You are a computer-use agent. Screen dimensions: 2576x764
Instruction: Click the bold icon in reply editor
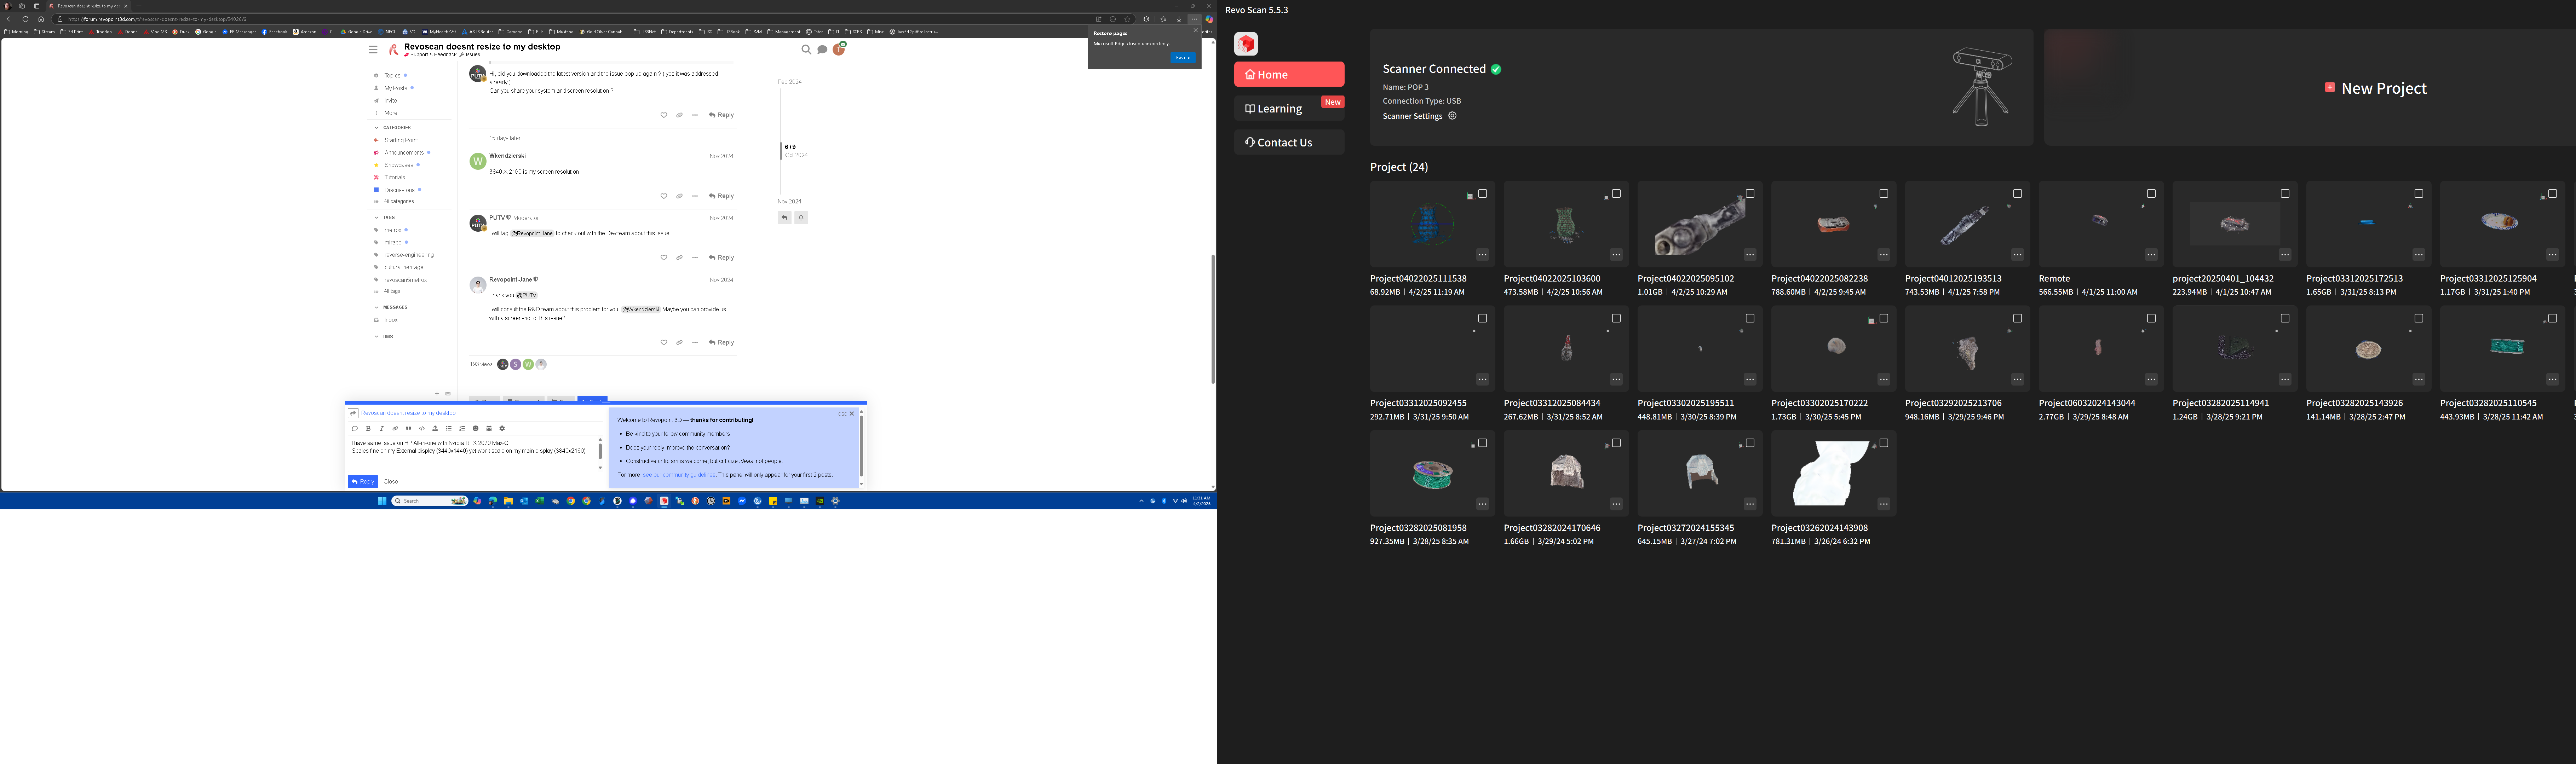(x=368, y=428)
